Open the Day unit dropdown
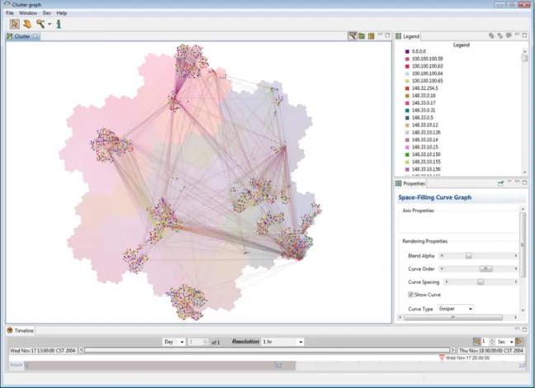Image resolution: width=535 pixels, height=388 pixels. 173,342
